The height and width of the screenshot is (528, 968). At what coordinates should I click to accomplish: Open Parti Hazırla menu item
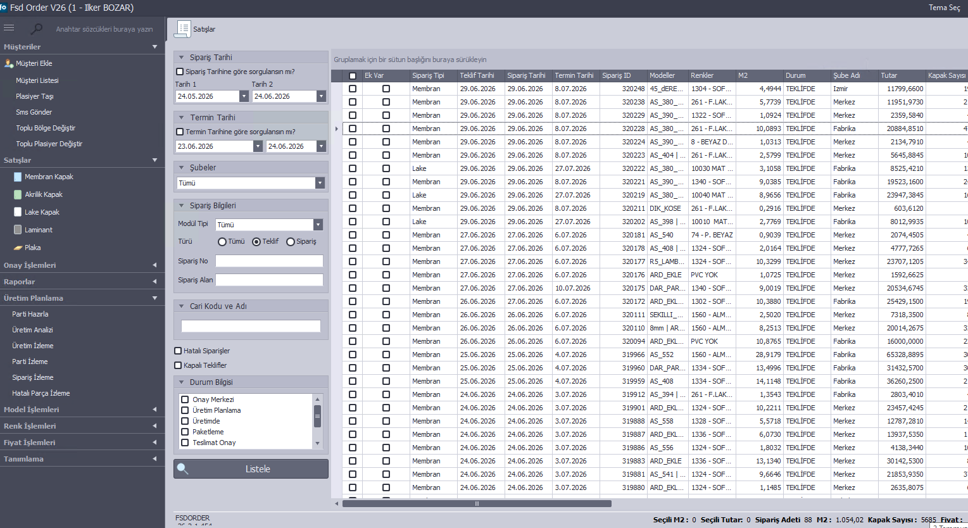coord(30,314)
